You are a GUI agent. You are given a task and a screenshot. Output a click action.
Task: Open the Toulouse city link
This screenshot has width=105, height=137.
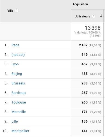coord(18,102)
